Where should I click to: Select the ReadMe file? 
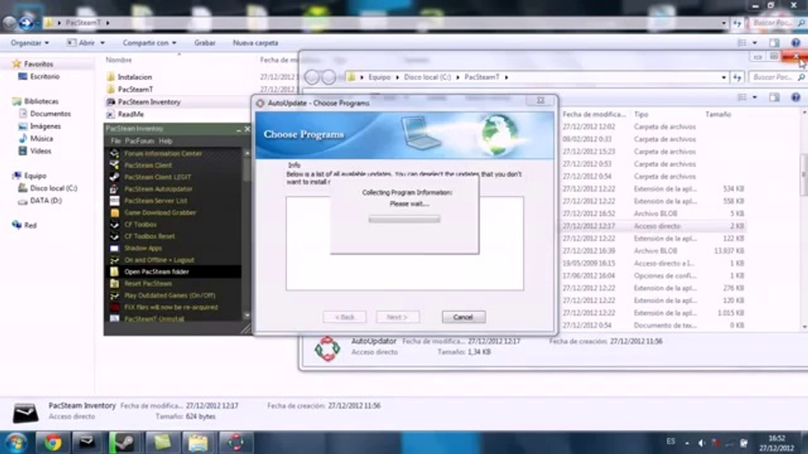click(x=131, y=114)
